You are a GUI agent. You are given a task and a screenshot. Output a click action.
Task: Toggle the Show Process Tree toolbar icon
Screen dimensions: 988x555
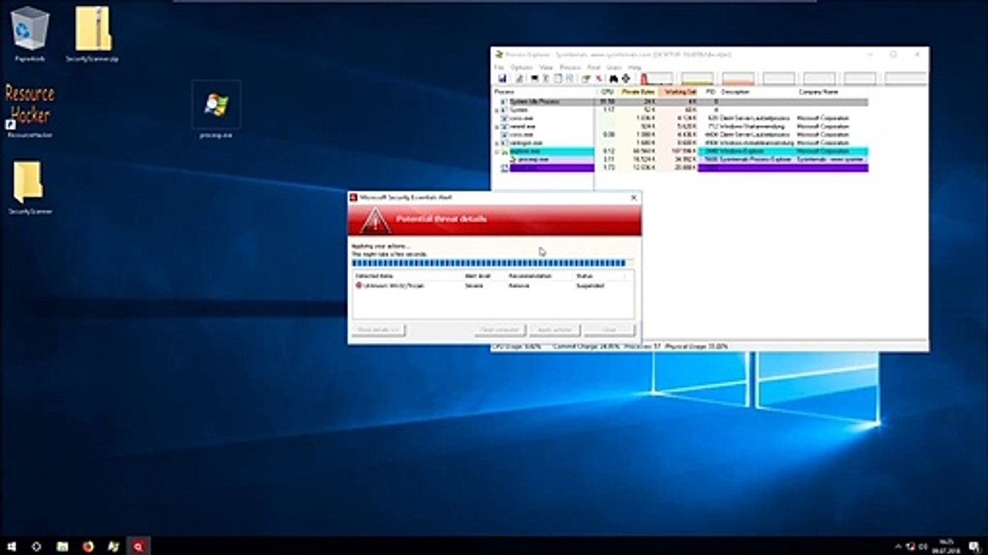[x=546, y=79]
